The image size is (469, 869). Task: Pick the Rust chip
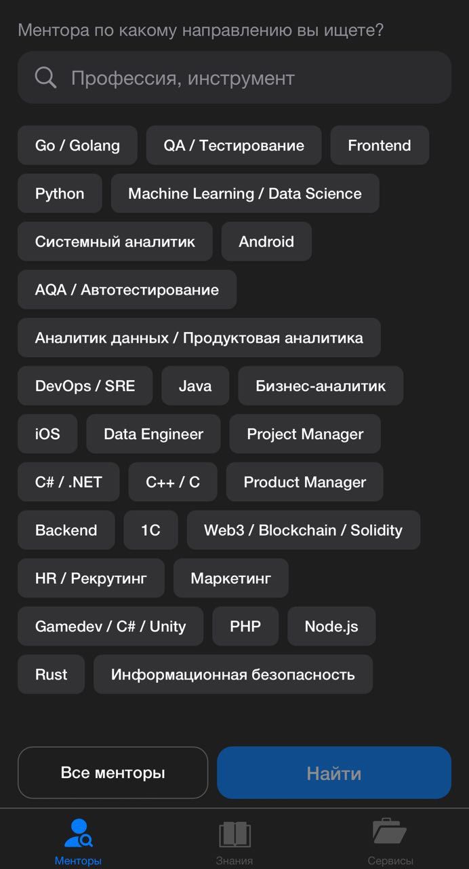pos(51,674)
